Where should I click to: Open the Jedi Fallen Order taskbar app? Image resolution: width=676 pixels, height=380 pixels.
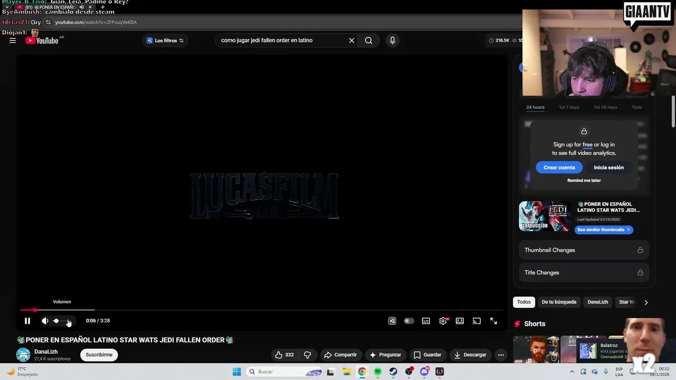[439, 372]
